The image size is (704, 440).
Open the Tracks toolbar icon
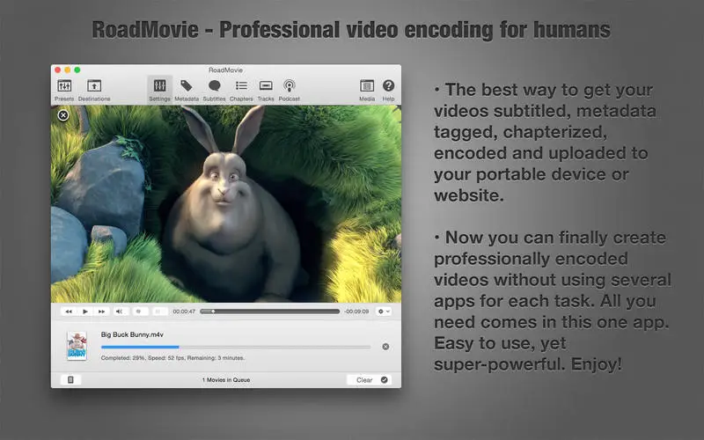(x=266, y=90)
